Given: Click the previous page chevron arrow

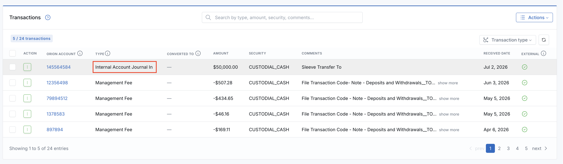Looking at the screenshot, I should tap(471, 148).
